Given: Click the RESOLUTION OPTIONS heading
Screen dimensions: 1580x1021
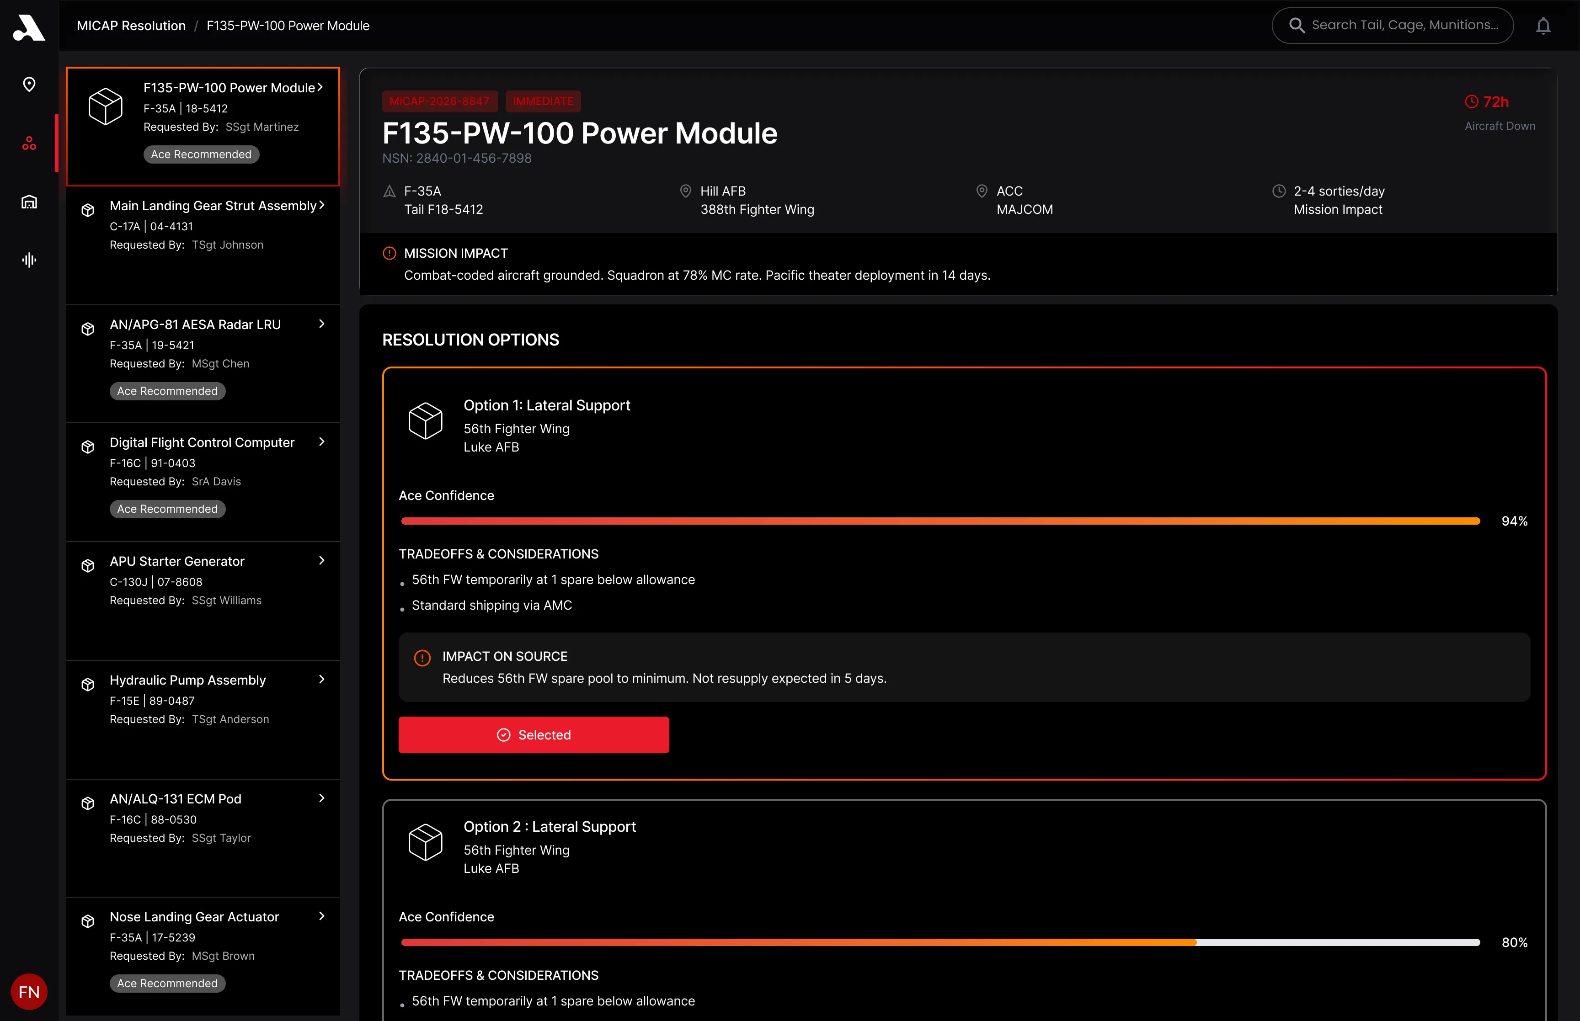Looking at the screenshot, I should click(471, 340).
